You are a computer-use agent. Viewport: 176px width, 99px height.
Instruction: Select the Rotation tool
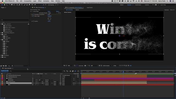[x=10, y=5]
